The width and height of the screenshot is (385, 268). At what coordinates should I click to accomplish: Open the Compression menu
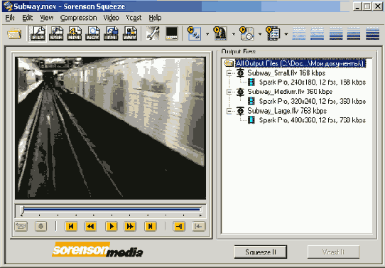[78, 18]
